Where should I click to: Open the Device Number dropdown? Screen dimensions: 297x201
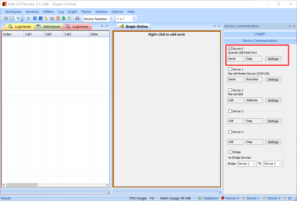click(111, 19)
